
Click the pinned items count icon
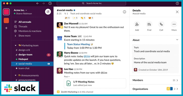click(x=66, y=13)
